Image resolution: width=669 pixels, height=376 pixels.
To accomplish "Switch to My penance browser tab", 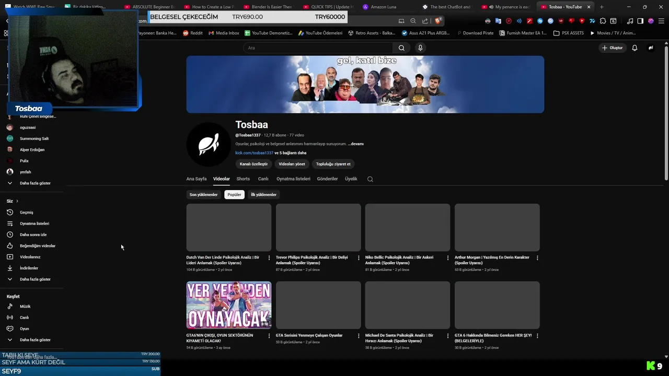I will (x=508, y=7).
